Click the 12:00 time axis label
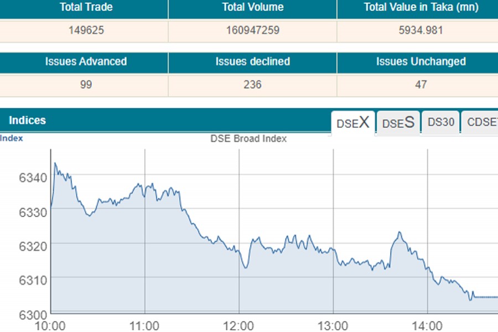498x332 pixels. (238, 325)
